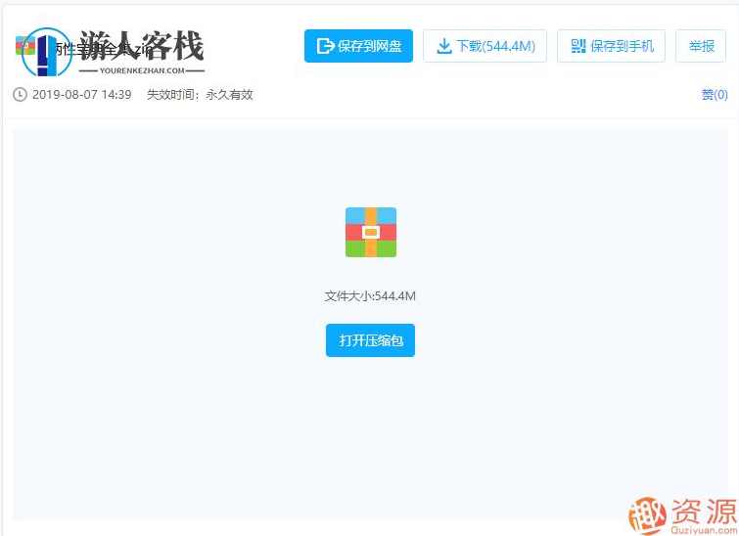
Task: Click the 文件大小:544.4M label
Action: 370,296
